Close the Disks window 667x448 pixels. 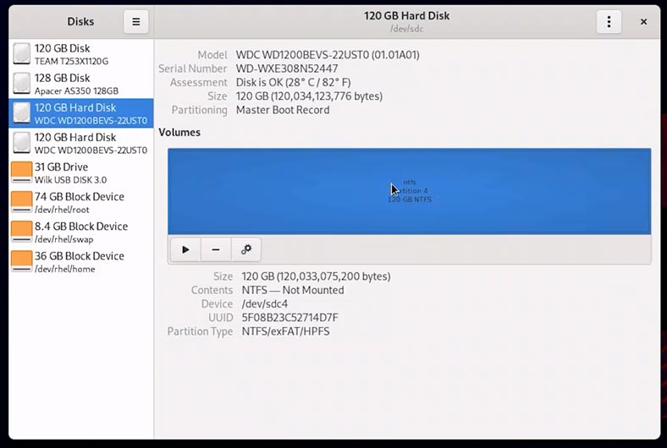pyautogui.click(x=643, y=22)
